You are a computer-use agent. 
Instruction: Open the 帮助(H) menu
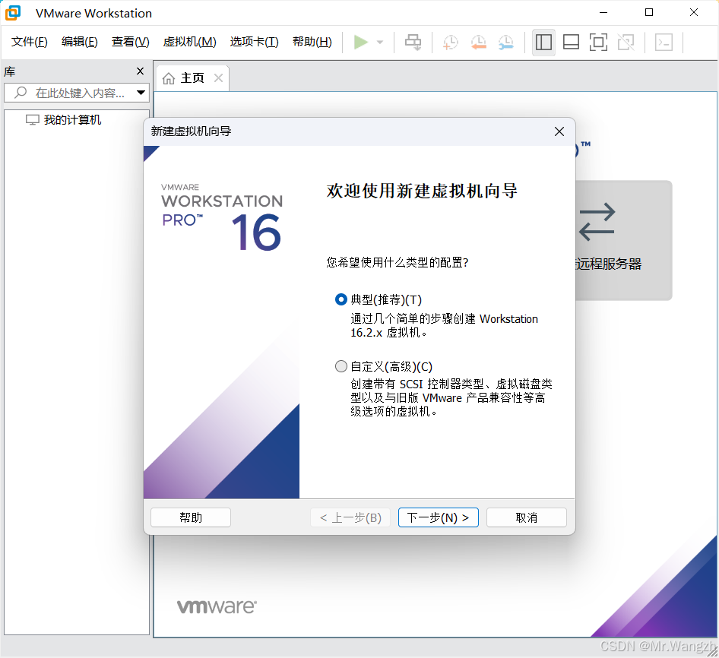pos(312,42)
